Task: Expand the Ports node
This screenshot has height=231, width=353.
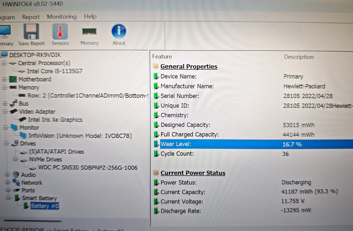Action: (8, 190)
